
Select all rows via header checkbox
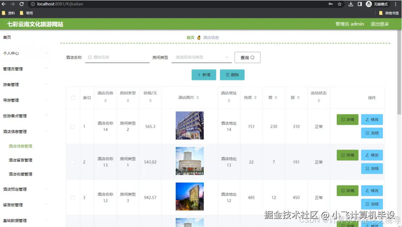pyautogui.click(x=73, y=98)
